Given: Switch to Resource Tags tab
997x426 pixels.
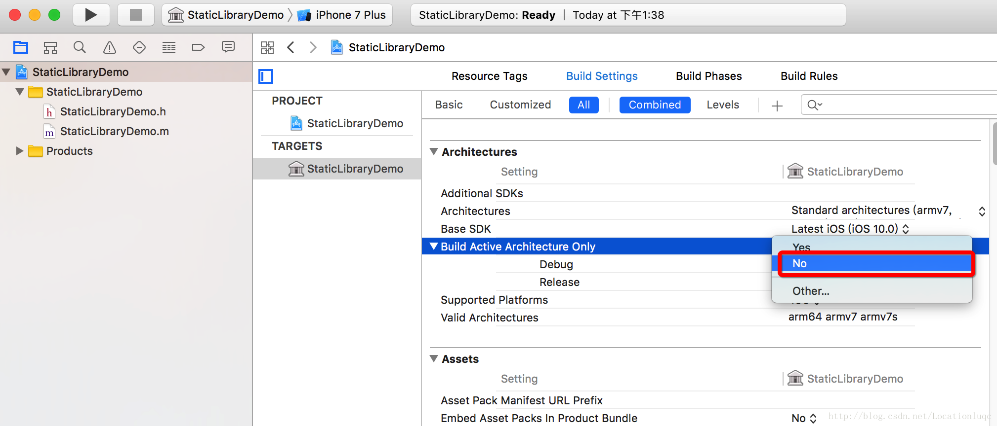Looking at the screenshot, I should tap(489, 76).
